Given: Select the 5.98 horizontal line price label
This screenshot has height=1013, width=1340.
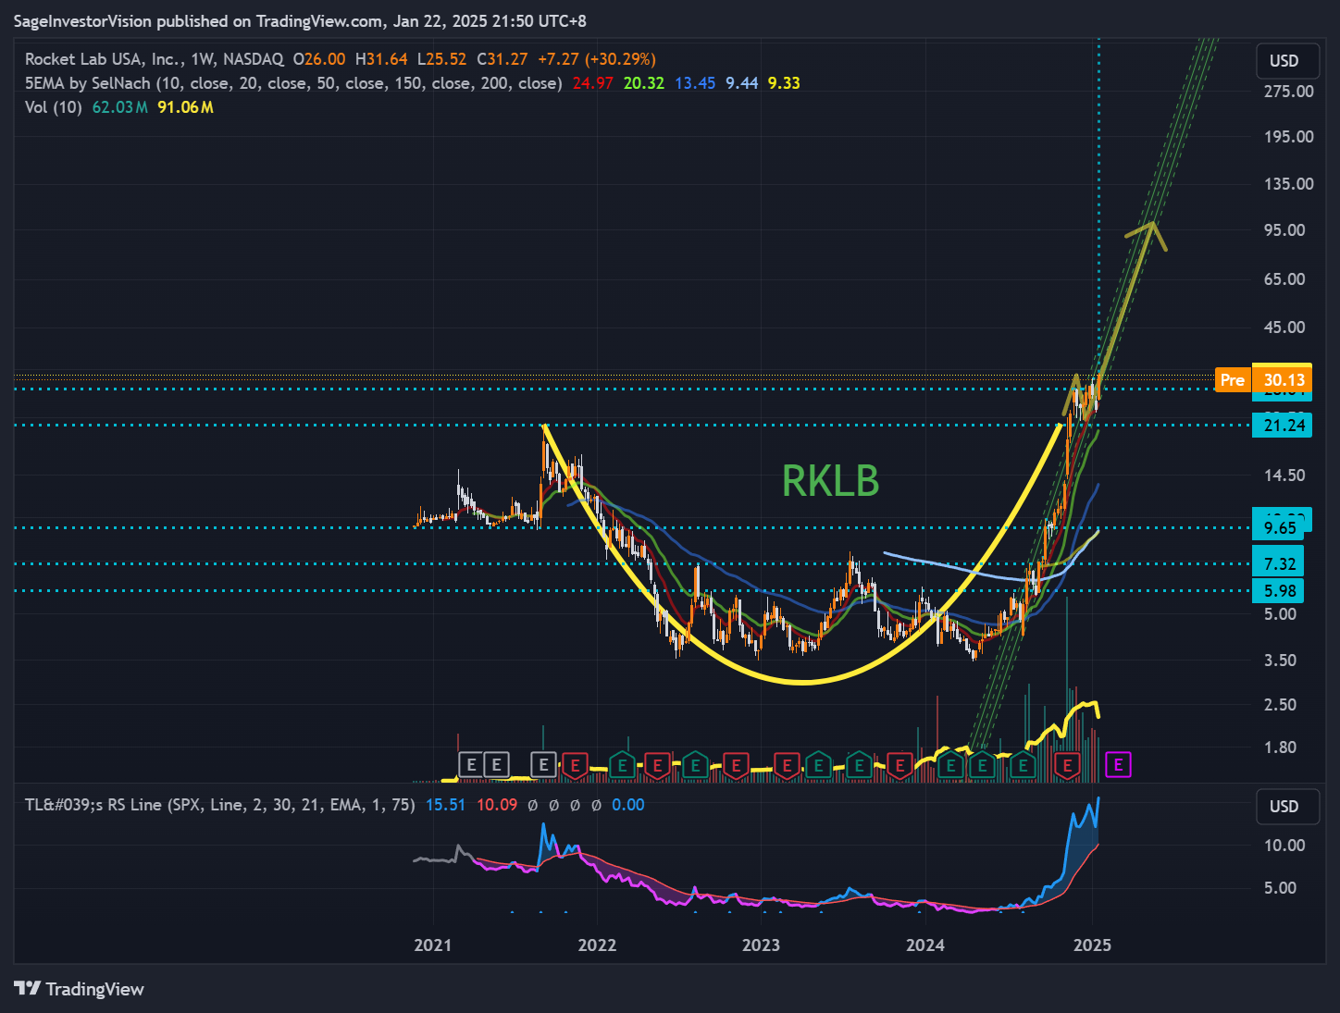Looking at the screenshot, I should tap(1280, 590).
